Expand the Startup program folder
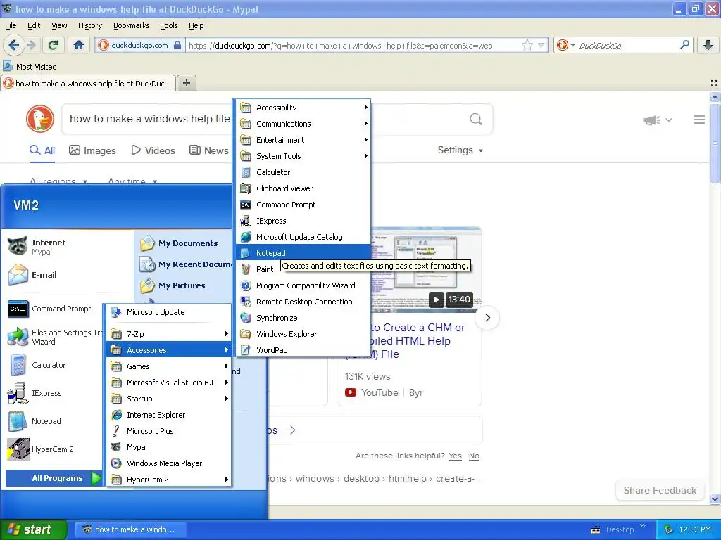The width and height of the screenshot is (721, 540). (x=169, y=399)
